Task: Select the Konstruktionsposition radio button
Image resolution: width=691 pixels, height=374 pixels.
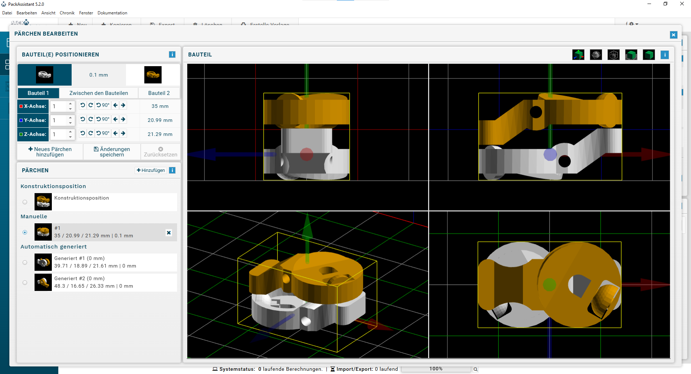Action: pos(25,202)
